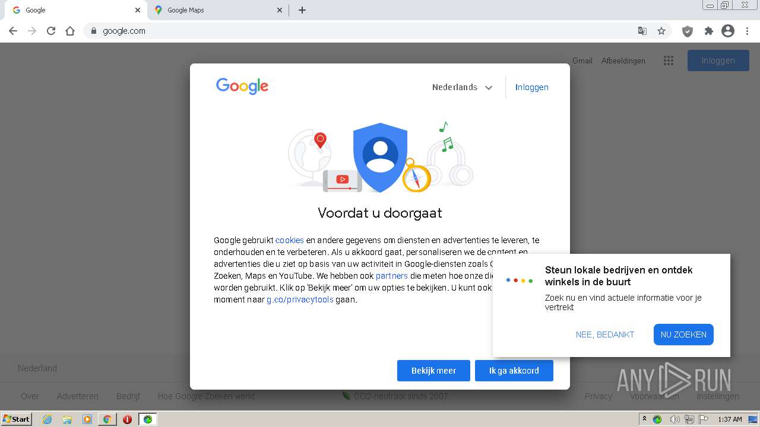Reload the current page
Viewport: 760px width, 427px height.
pos(51,31)
